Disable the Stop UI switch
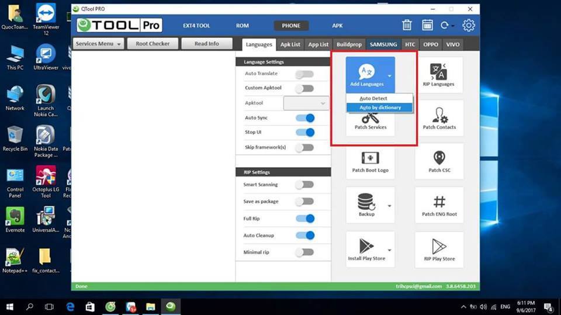The width and height of the screenshot is (561, 315). (305, 133)
